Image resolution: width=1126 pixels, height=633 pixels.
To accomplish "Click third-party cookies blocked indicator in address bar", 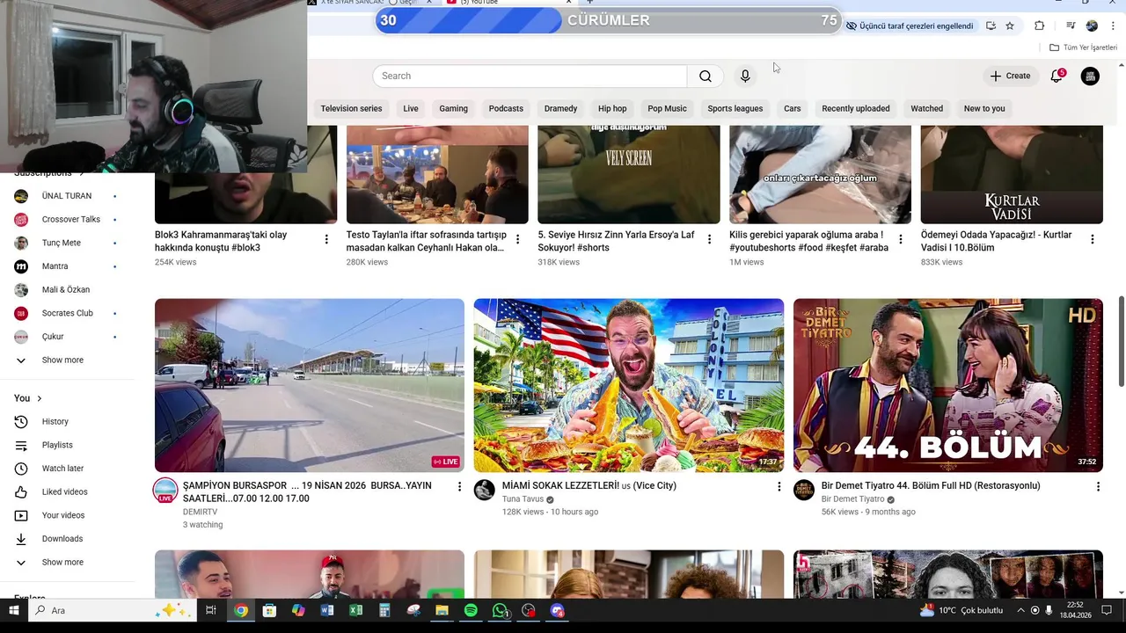I will [910, 26].
